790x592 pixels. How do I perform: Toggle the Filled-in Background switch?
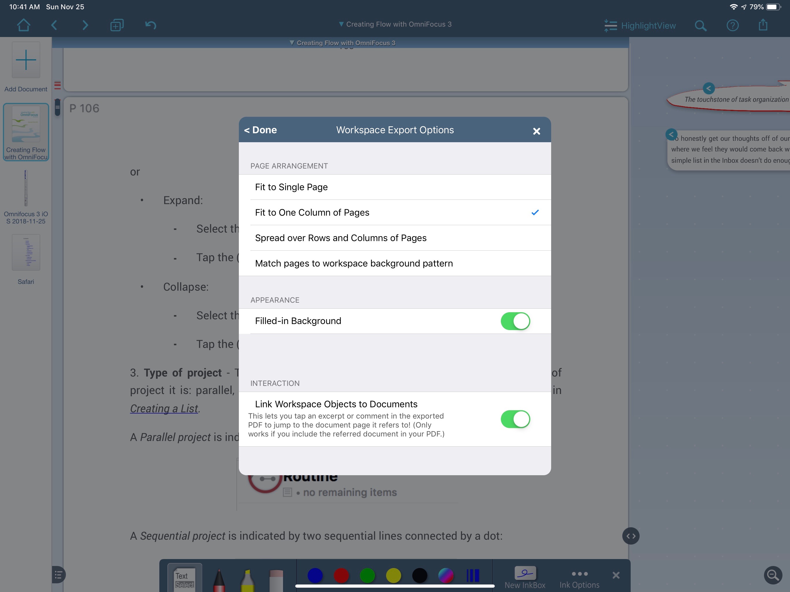515,321
